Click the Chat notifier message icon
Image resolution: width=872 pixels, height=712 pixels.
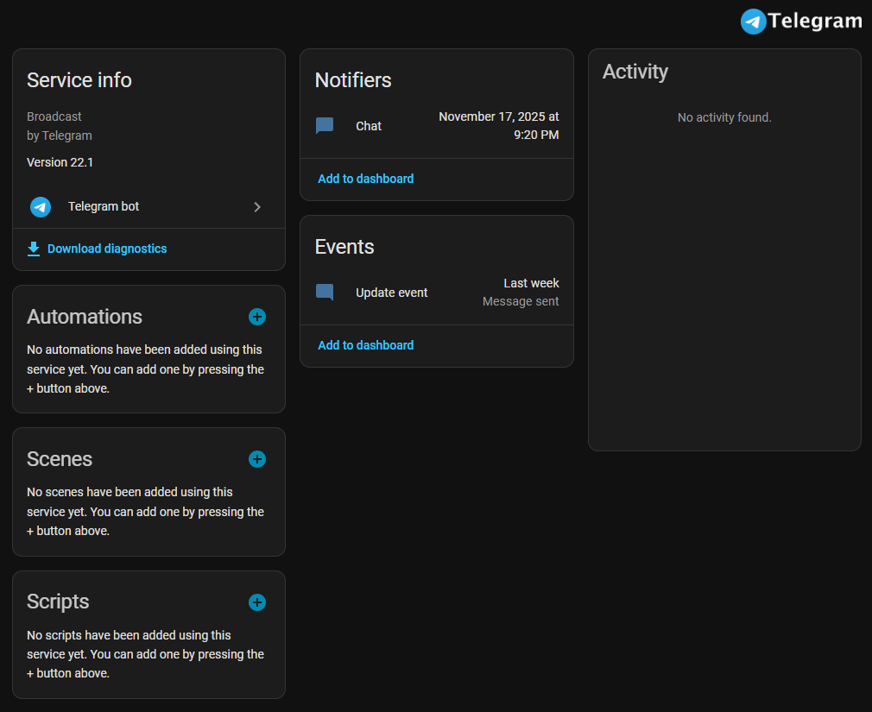pyautogui.click(x=325, y=126)
